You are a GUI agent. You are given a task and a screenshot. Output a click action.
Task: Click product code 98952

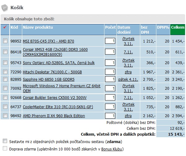pos(16,41)
